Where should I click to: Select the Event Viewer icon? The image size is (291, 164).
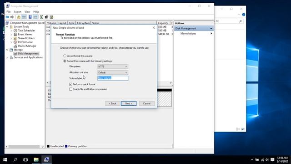click(15, 35)
